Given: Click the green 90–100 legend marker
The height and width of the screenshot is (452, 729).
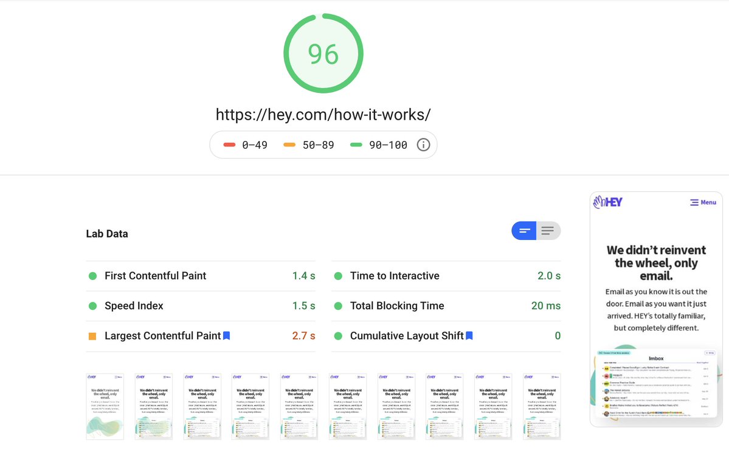Looking at the screenshot, I should (x=356, y=145).
